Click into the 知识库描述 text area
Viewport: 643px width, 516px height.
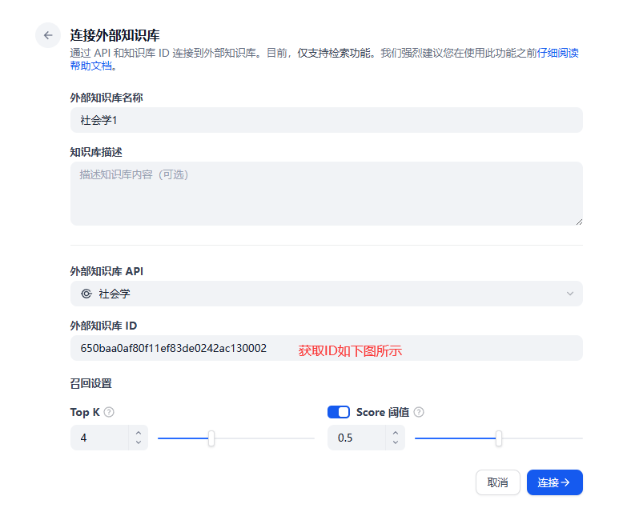click(x=326, y=194)
